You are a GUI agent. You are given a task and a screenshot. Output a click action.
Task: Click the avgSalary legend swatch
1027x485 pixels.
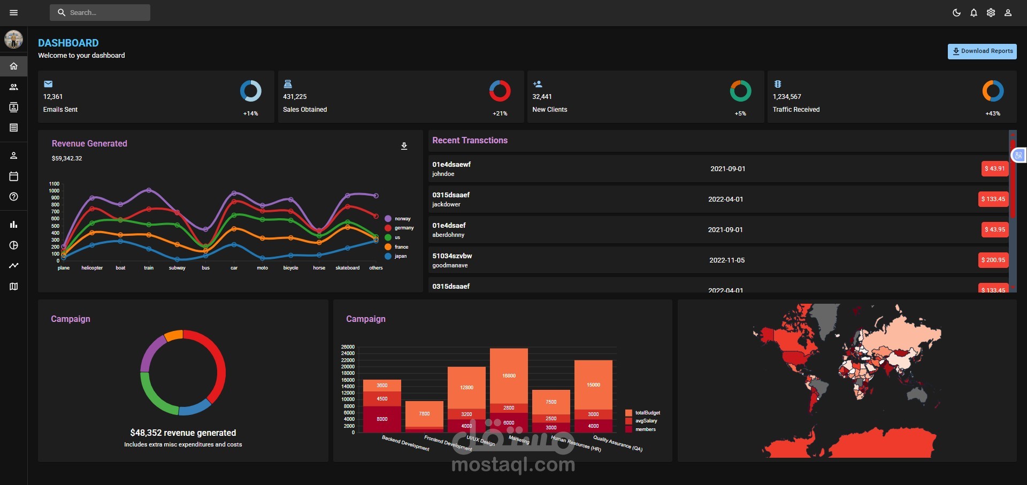pyautogui.click(x=629, y=421)
